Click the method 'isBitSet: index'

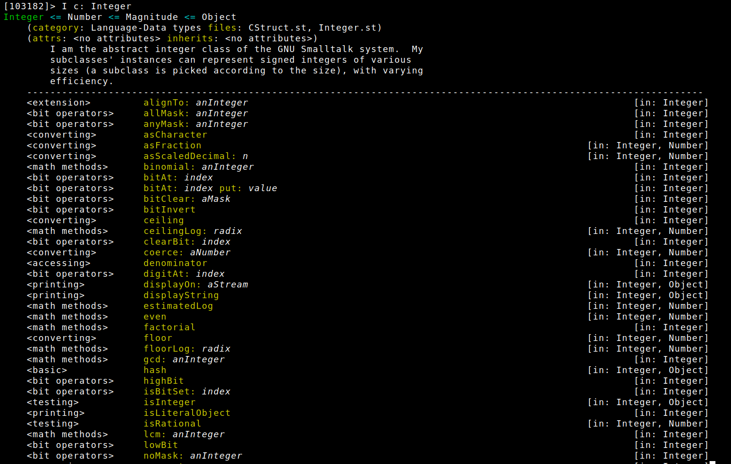[187, 392]
